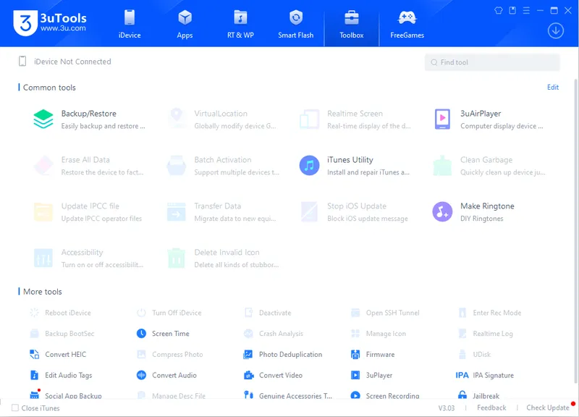Click the Batch Activation icon

pyautogui.click(x=177, y=166)
